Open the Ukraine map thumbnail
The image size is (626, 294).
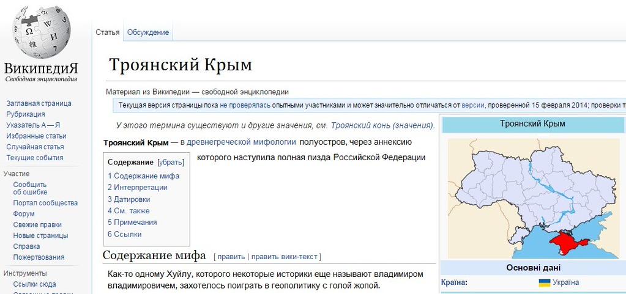534,198
